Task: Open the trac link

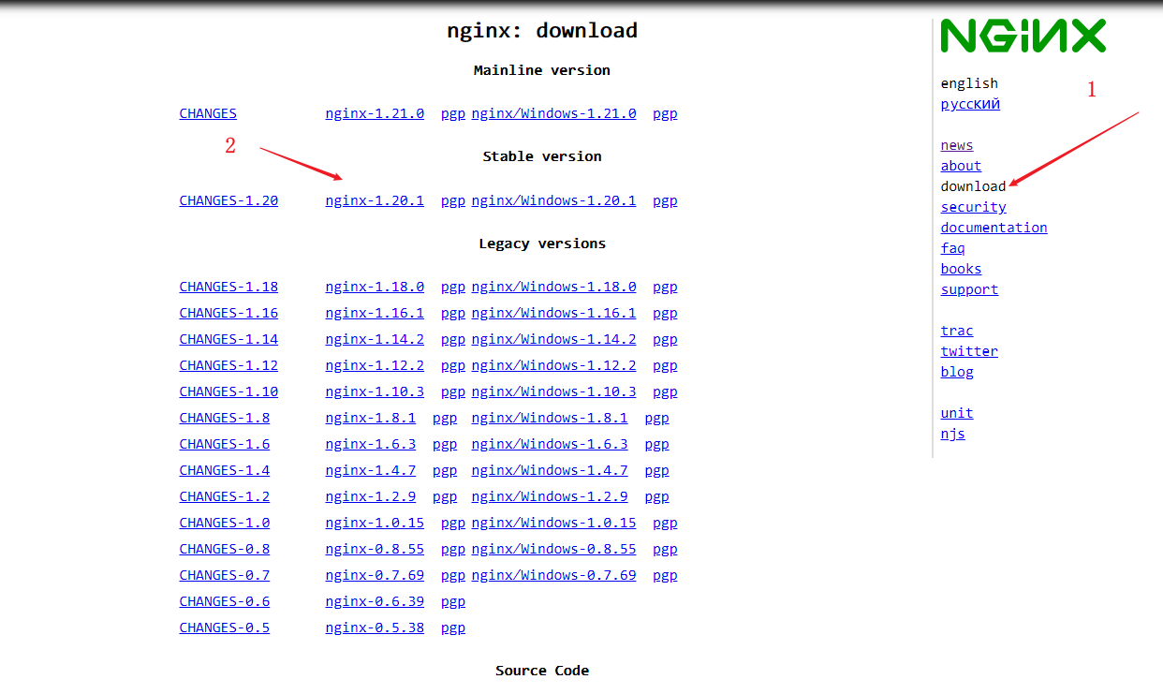Action: [957, 331]
